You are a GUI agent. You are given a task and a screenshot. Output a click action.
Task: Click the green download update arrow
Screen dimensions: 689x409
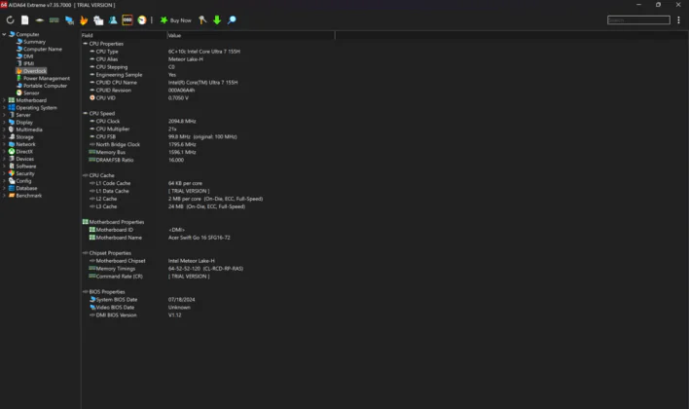point(217,20)
